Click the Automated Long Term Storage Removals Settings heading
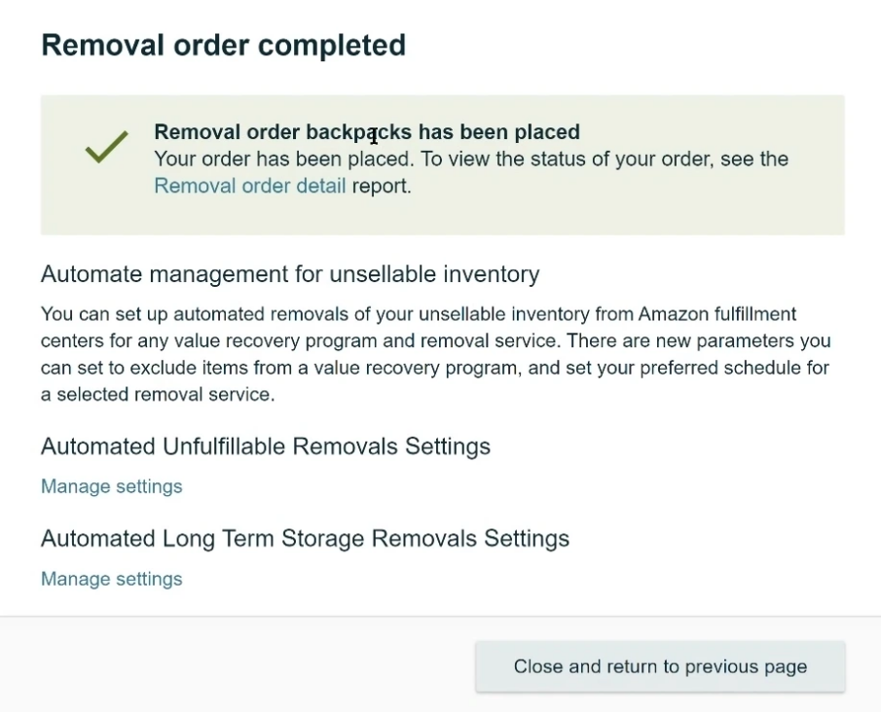881x712 pixels. [x=304, y=538]
